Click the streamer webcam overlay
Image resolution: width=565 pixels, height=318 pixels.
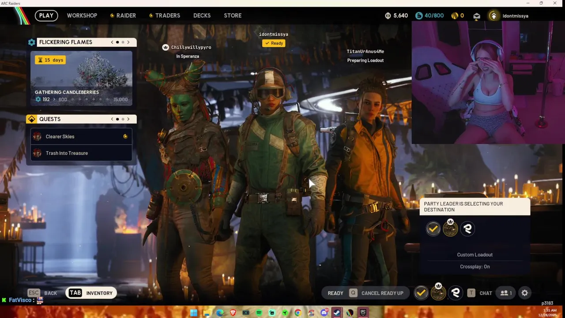tap(488, 83)
